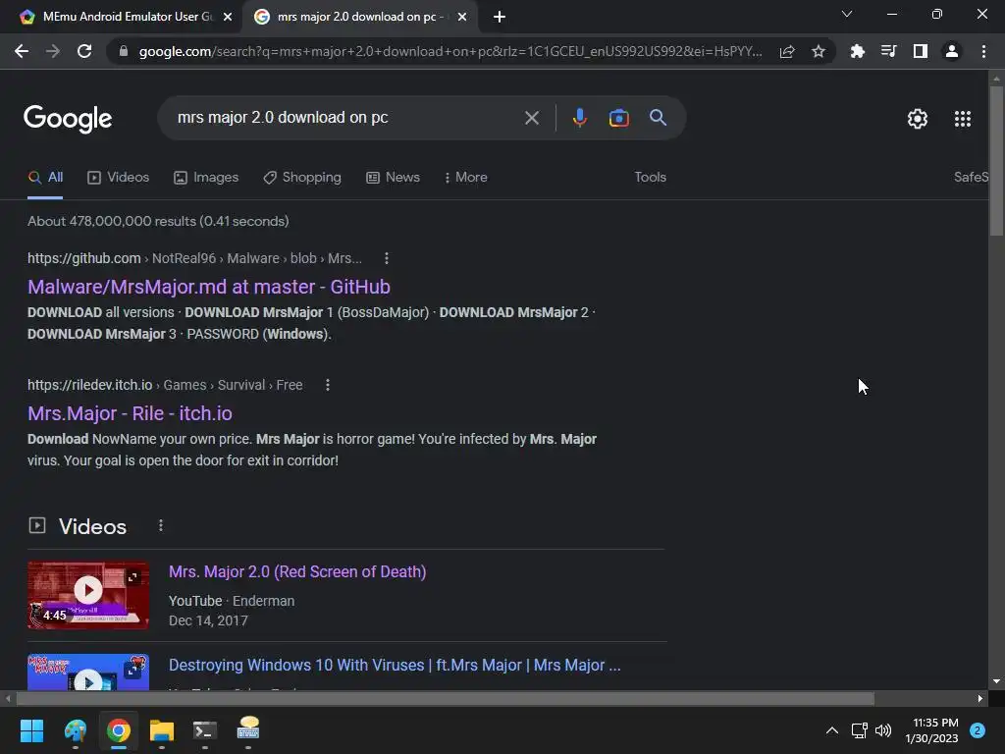Open the notification center badge
Viewport: 1005px width, 754px height.
978,730
